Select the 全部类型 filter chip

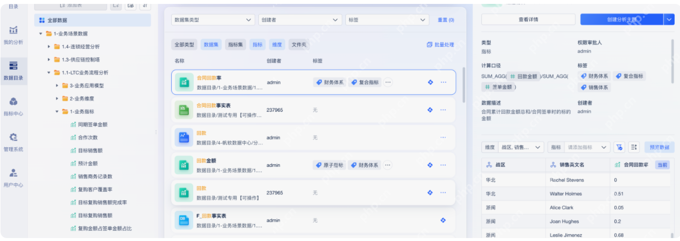[x=184, y=44]
